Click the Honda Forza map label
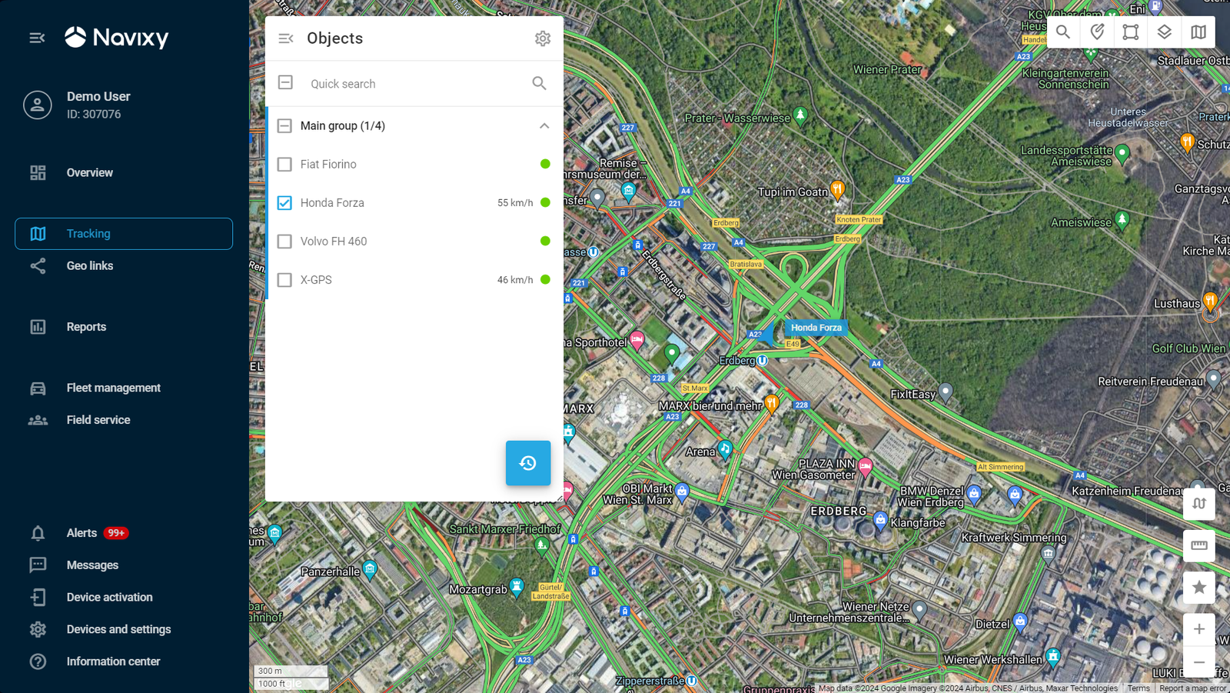Image resolution: width=1230 pixels, height=693 pixels. 816,328
